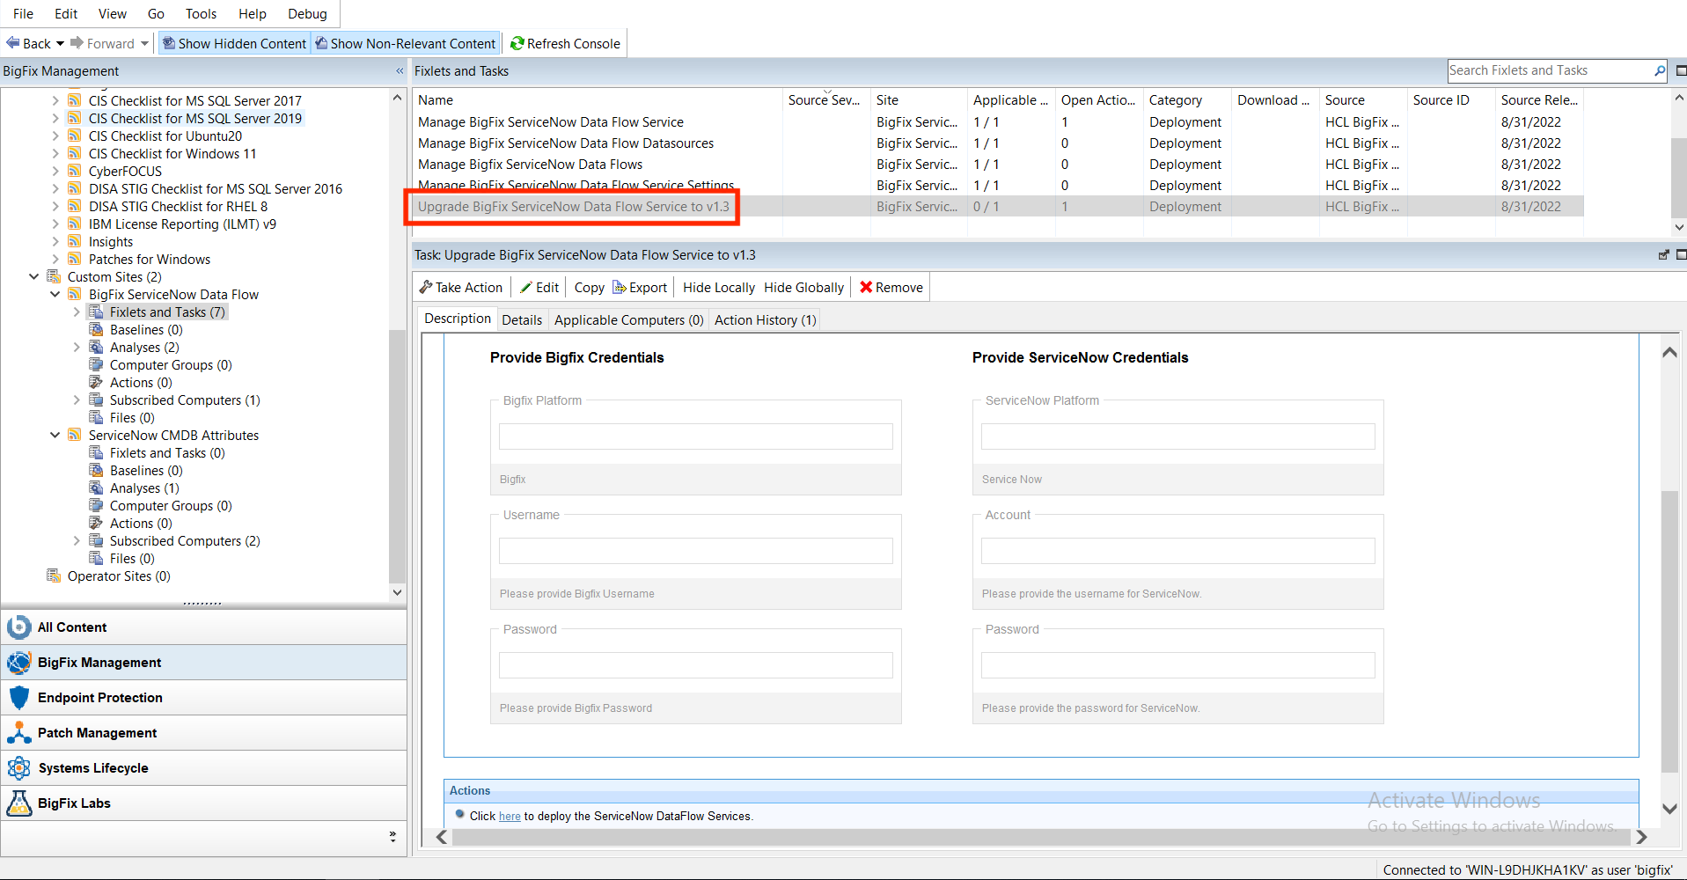1687x880 pixels.
Task: Click the description horizontal scrollbar right arrow
Action: 1641,837
